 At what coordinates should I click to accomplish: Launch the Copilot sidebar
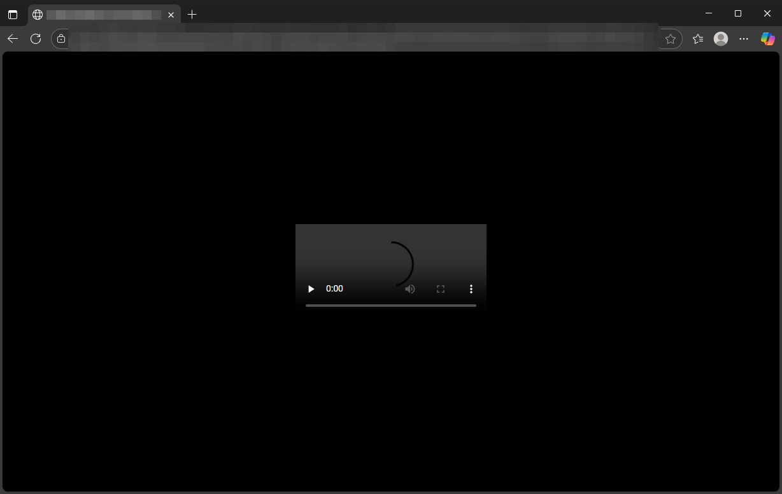(x=768, y=39)
